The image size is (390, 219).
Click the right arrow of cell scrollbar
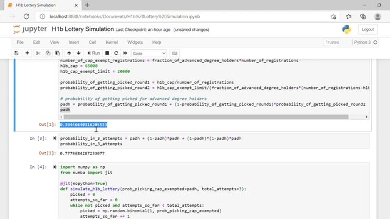click(366, 117)
